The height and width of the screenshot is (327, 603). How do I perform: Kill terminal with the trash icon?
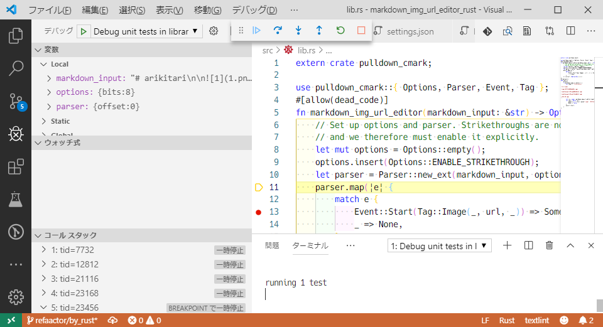(549, 245)
